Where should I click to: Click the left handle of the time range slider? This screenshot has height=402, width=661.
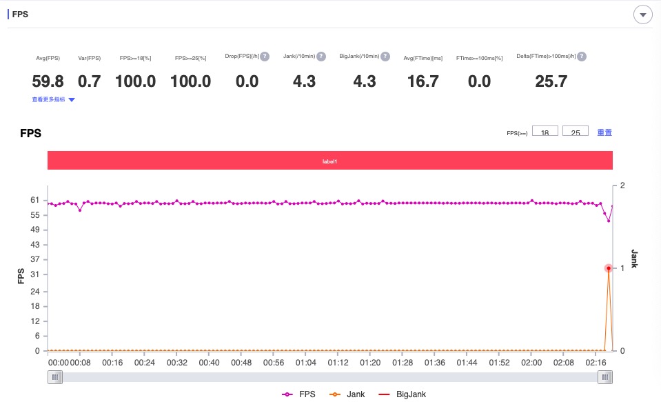pos(54,376)
